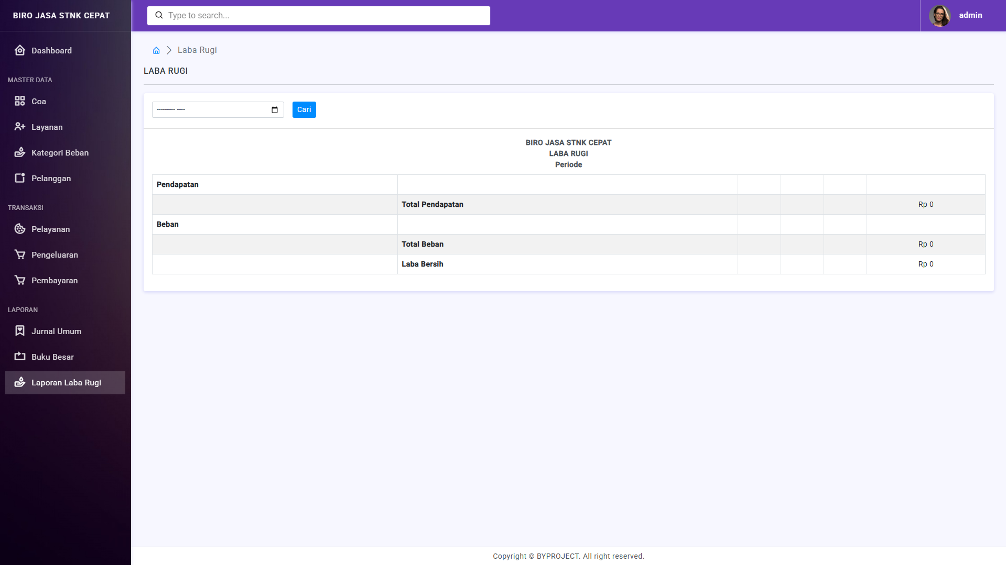
Task: Click the TRANSAKSI section label
Action: pyautogui.click(x=26, y=208)
